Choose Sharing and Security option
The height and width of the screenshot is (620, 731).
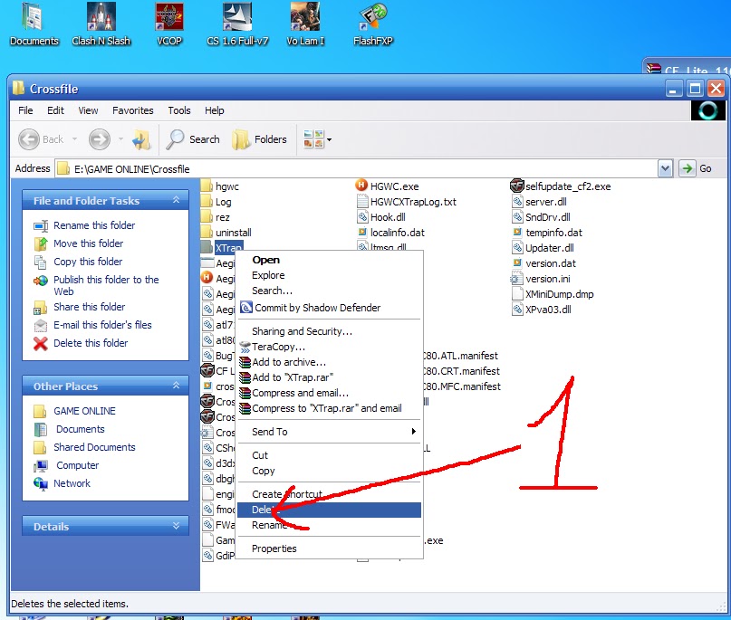click(x=329, y=331)
